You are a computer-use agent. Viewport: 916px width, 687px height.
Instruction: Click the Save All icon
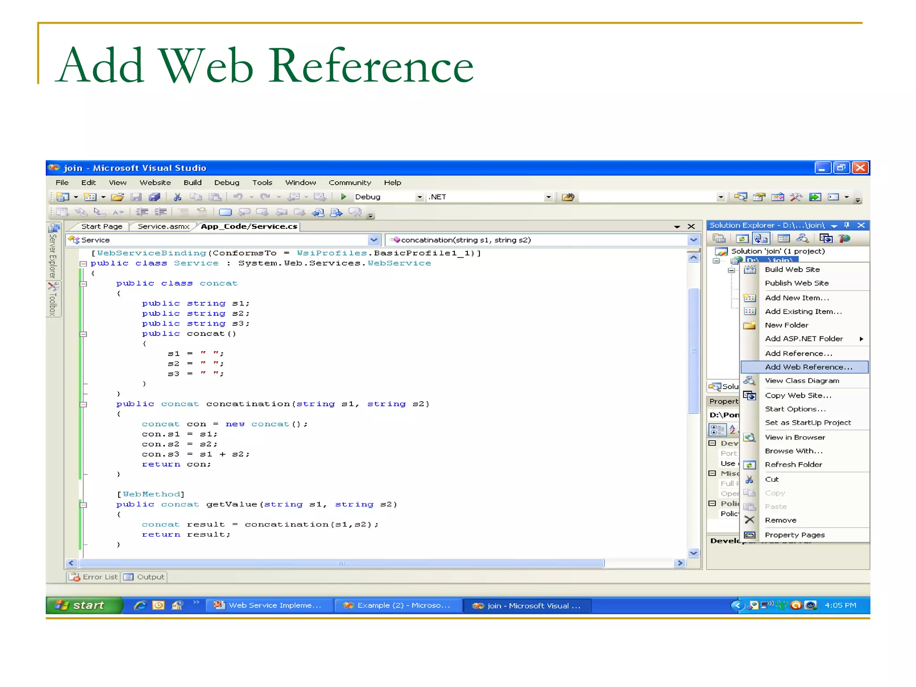(x=155, y=197)
